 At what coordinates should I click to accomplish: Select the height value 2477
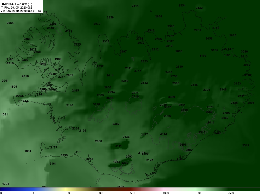pyautogui.click(x=144, y=134)
